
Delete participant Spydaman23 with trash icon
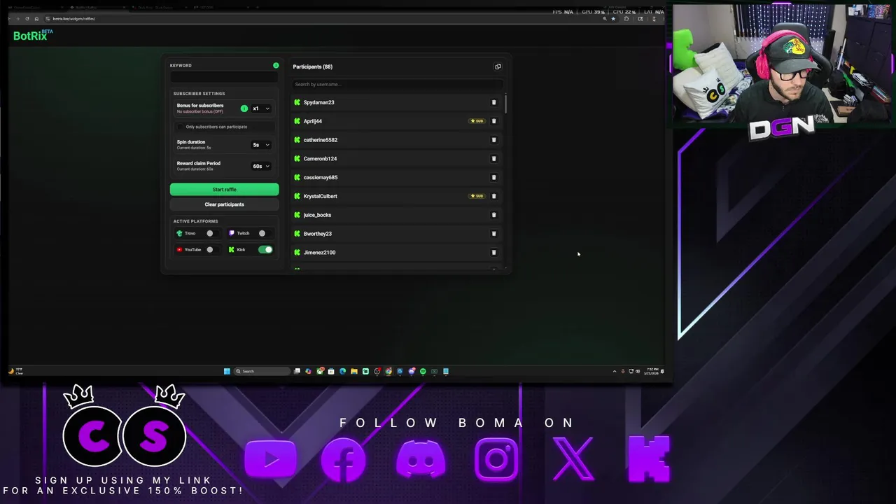pos(493,102)
